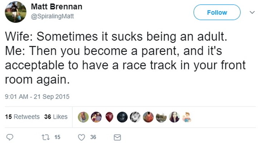The width and height of the screenshot is (258, 143).
Task: Open the landscape scenery liker avatar
Action: (x=161, y=117)
